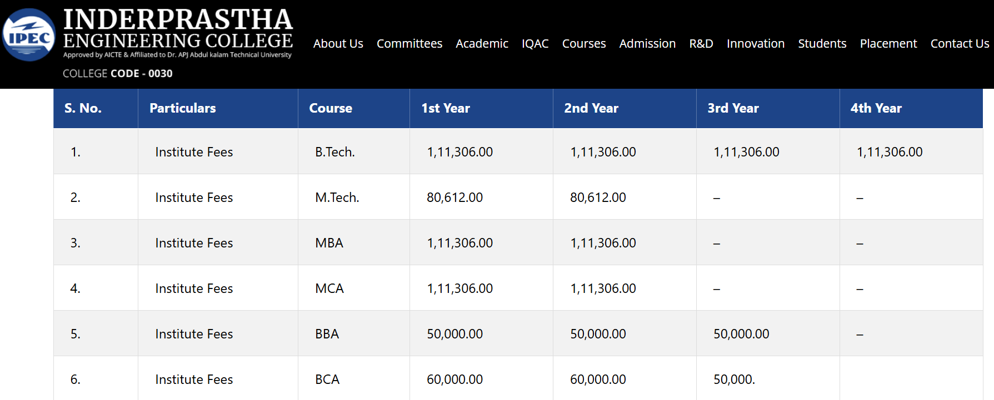Open the Students menu
The image size is (994, 400).
pos(822,43)
